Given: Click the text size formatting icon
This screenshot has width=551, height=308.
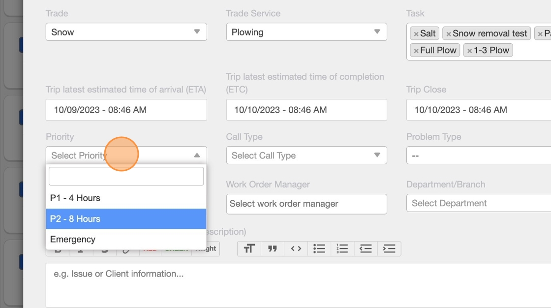Looking at the screenshot, I should (x=249, y=248).
